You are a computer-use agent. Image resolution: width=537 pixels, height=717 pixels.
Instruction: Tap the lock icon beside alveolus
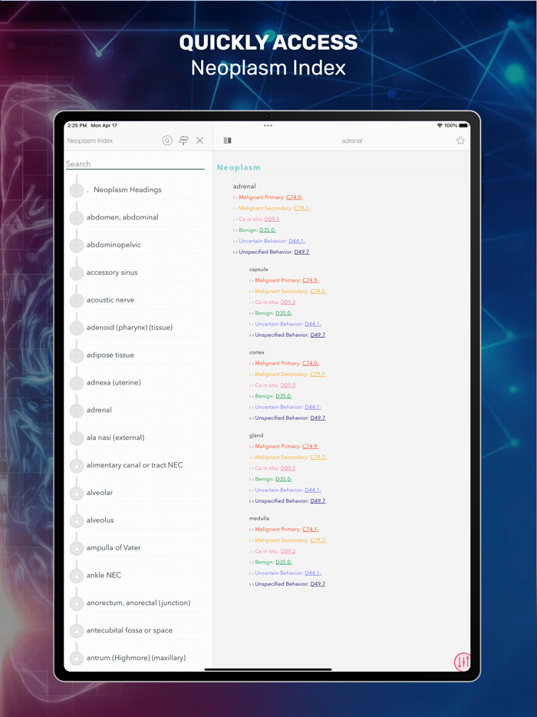pyautogui.click(x=76, y=520)
